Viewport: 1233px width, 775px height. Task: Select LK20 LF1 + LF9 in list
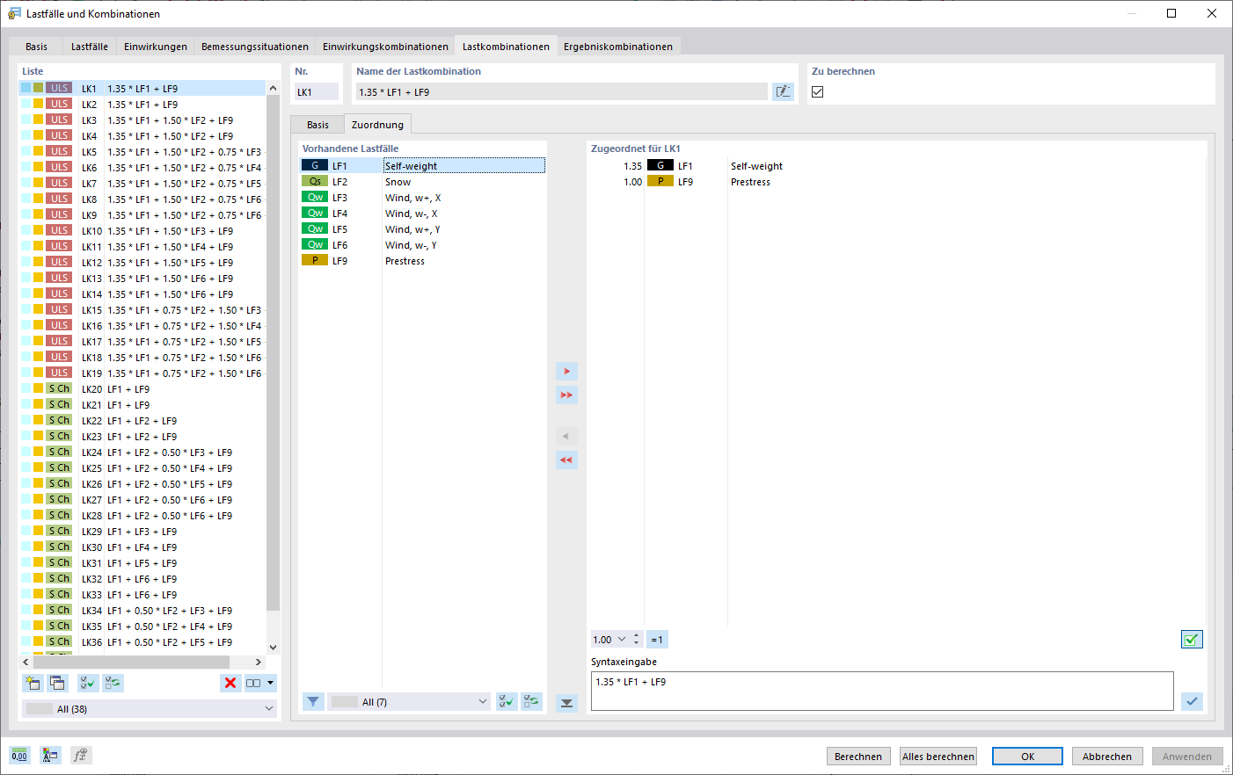point(142,389)
